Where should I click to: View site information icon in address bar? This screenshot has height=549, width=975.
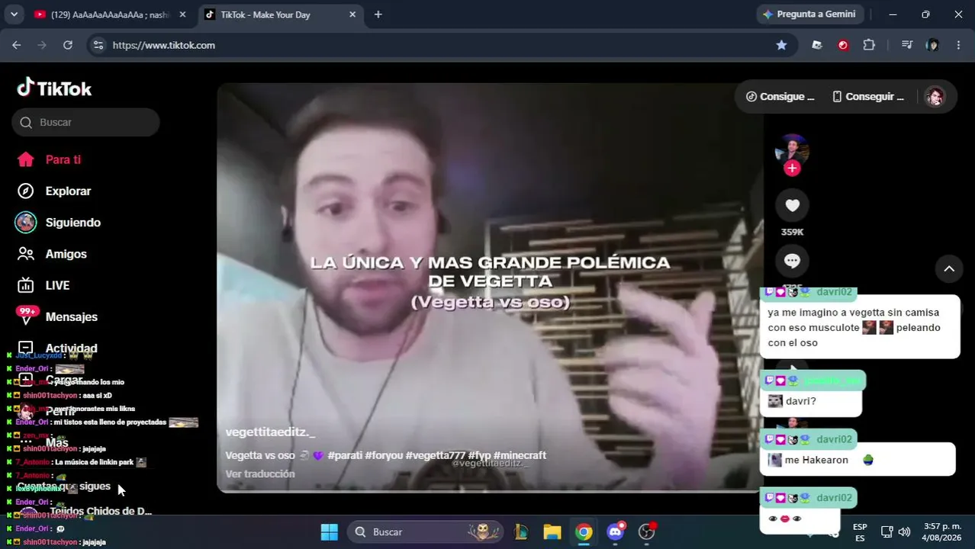coord(98,45)
